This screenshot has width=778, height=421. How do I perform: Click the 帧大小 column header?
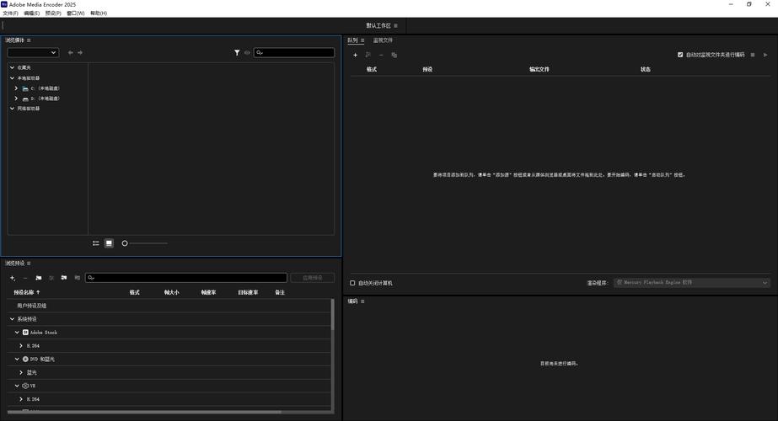(172, 292)
